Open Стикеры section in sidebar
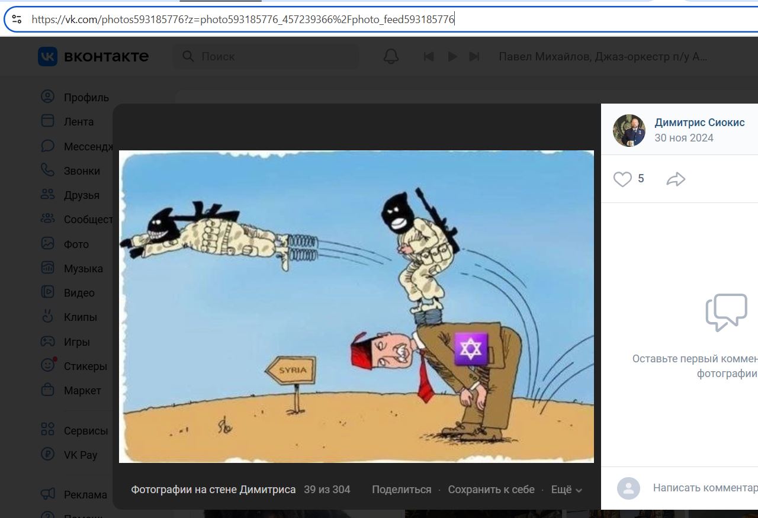Screen dimensions: 758x518 click(x=74, y=366)
